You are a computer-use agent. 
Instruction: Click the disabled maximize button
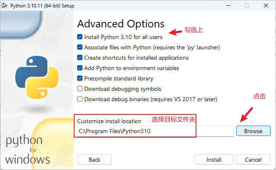pyautogui.click(x=247, y=5)
